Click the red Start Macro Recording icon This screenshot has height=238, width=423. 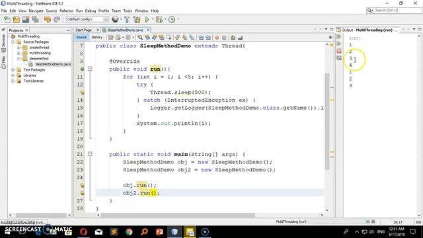pyautogui.click(x=217, y=38)
